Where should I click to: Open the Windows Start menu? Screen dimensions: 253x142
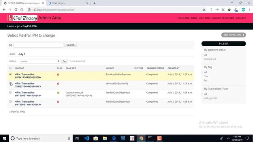click(4, 138)
